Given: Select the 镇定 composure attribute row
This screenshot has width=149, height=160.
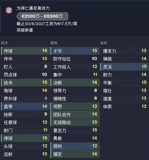Looking at the screenshot, I should [x=75, y=154].
